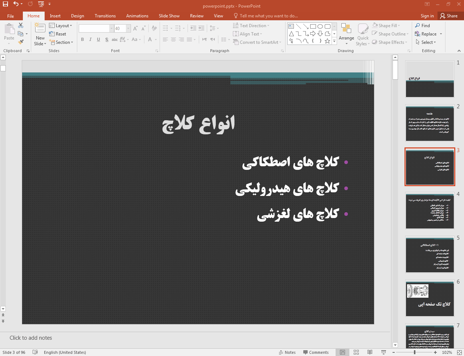Image resolution: width=464 pixels, height=356 pixels.
Task: Switch to Slide Sorter view
Action: pos(356,352)
